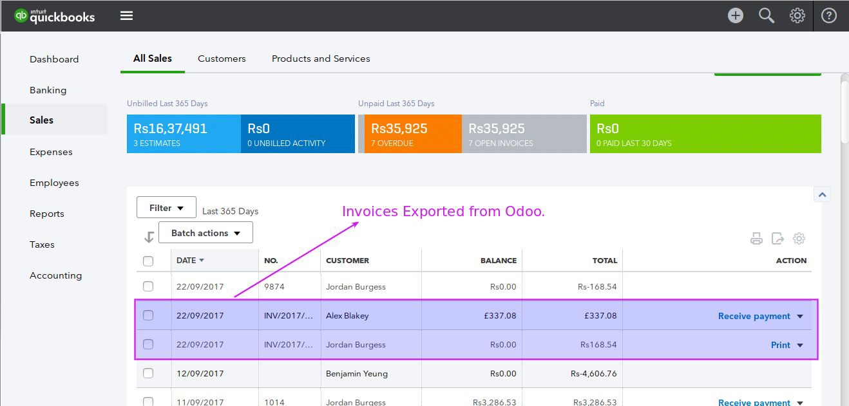The width and height of the screenshot is (849, 406).
Task: Sort by the DATE column header
Action: point(190,261)
